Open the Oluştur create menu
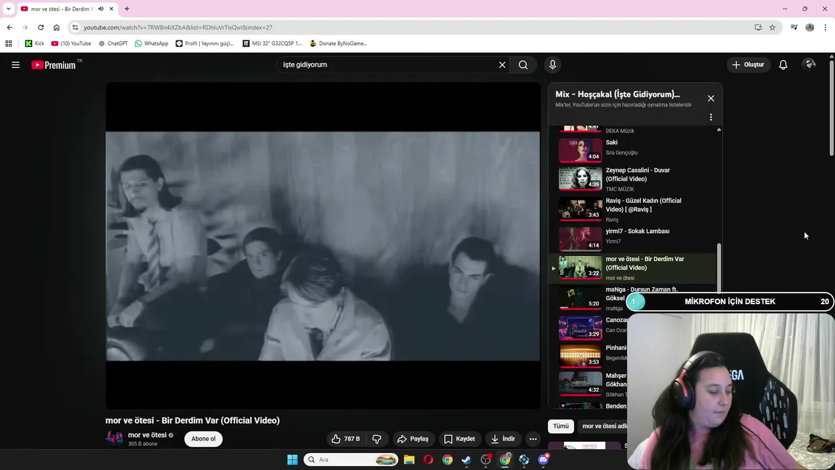The width and height of the screenshot is (835, 470). coord(748,65)
